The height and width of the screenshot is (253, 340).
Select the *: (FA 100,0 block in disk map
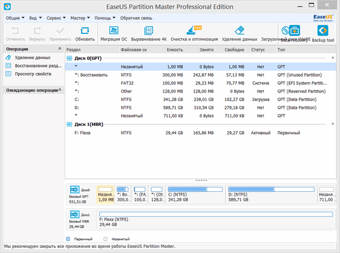pos(140,195)
